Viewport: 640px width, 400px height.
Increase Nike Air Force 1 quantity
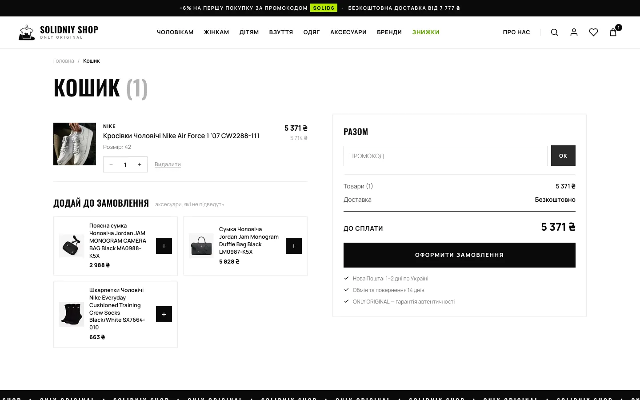pyautogui.click(x=140, y=164)
